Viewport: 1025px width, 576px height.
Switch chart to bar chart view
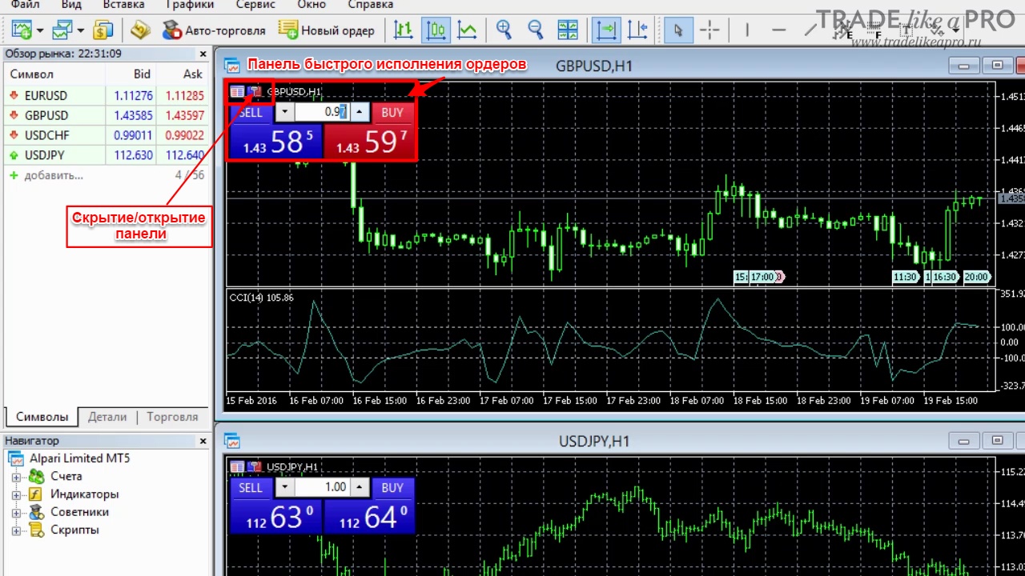[x=404, y=30]
